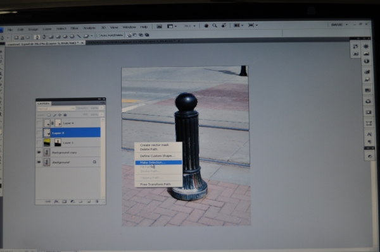380x252 pixels.
Task: Click Free Transform Path in context menu
Action: (155, 184)
